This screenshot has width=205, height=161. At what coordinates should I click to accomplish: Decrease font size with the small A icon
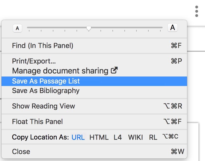click(17, 28)
